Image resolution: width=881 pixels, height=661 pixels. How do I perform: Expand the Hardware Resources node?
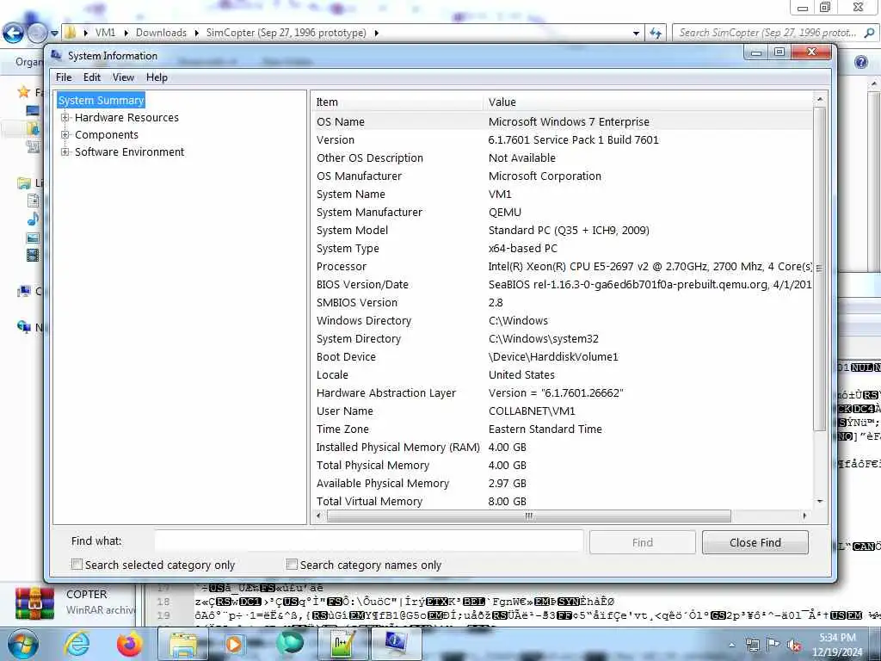[x=65, y=117]
